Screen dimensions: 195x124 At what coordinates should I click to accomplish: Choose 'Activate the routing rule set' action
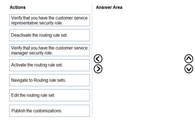coord(50,65)
